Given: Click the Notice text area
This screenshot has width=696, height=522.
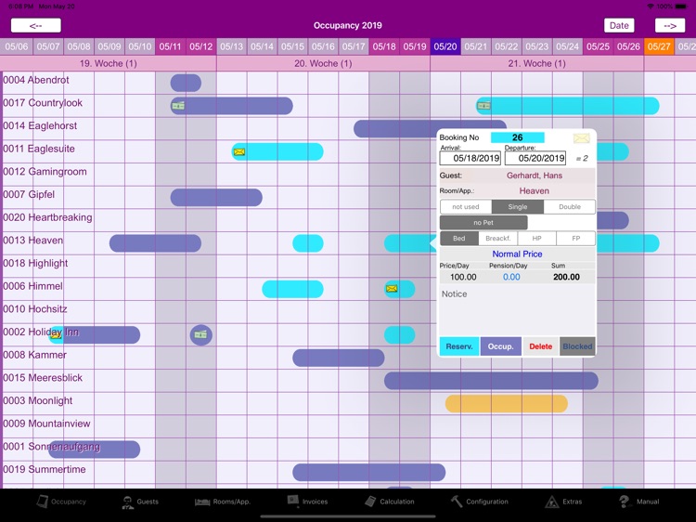Looking at the screenshot, I should click(517, 310).
